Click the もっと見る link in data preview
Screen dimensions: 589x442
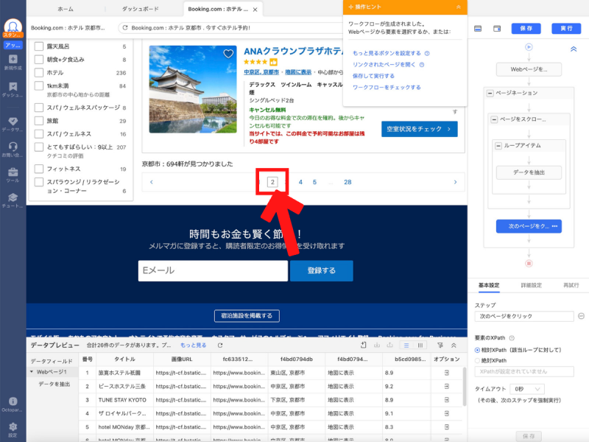pos(194,345)
